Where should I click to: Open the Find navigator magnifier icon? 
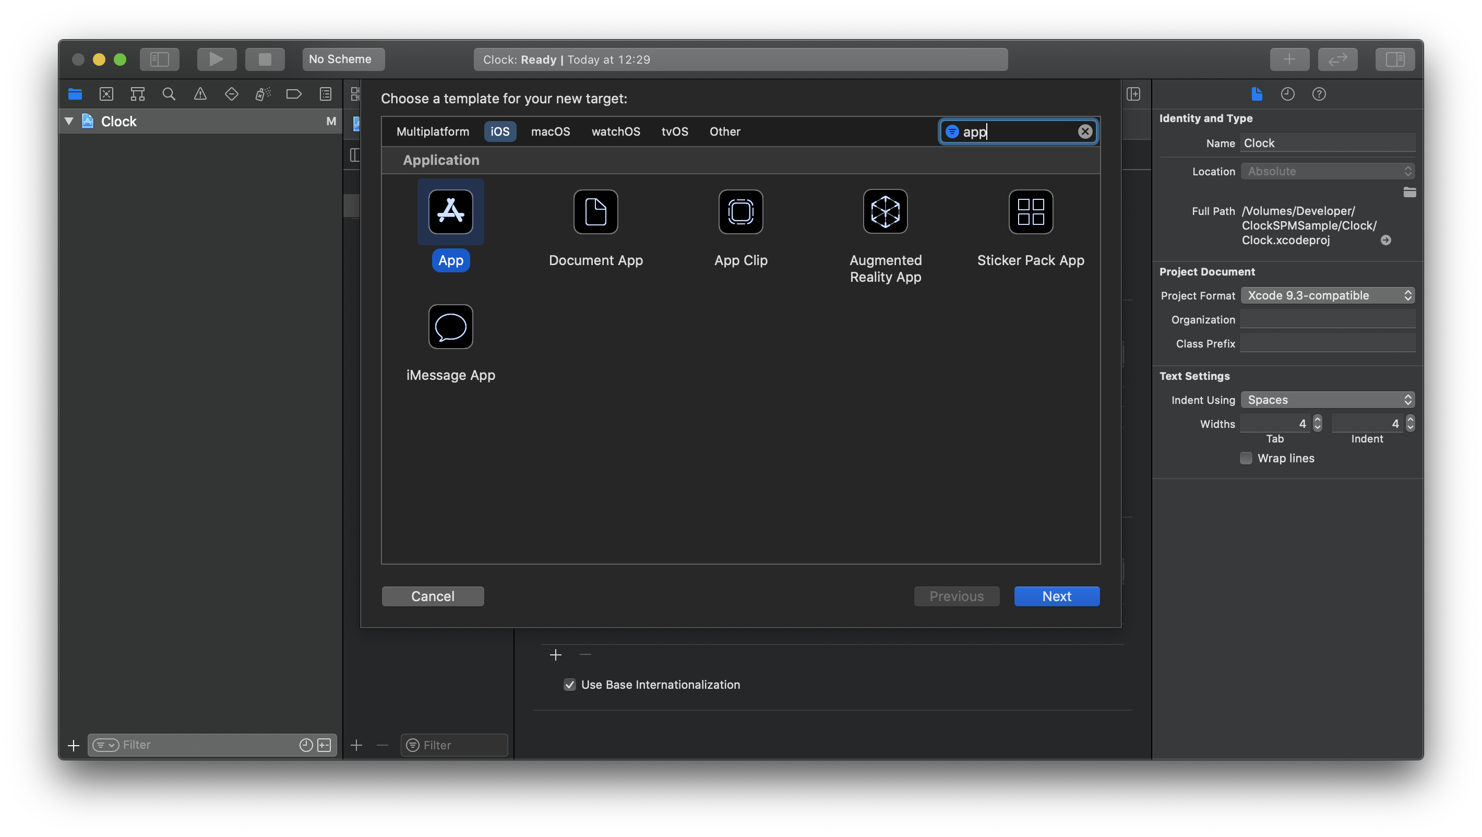(x=169, y=94)
